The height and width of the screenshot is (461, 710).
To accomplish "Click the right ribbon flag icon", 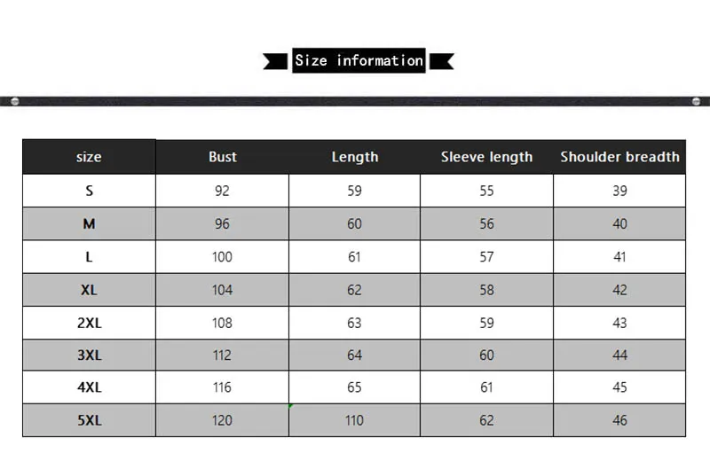I will click(x=441, y=61).
